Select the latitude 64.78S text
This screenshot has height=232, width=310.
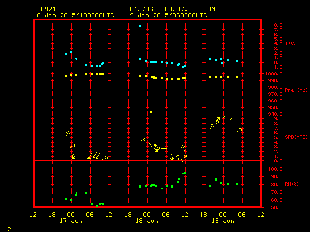pyautogui.click(x=140, y=9)
